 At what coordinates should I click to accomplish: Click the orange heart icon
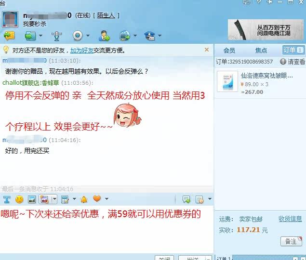pos(97,198)
